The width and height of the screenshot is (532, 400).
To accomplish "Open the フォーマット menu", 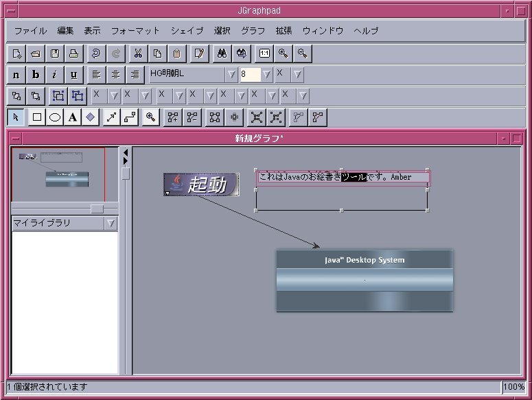I will [x=135, y=31].
